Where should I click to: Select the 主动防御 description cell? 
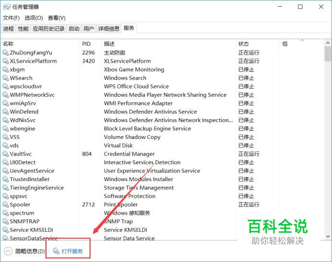pos(114,52)
